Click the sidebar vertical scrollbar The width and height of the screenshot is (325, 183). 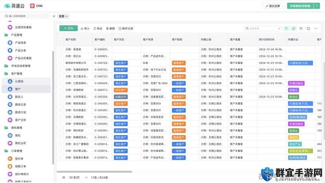click(x=53, y=108)
